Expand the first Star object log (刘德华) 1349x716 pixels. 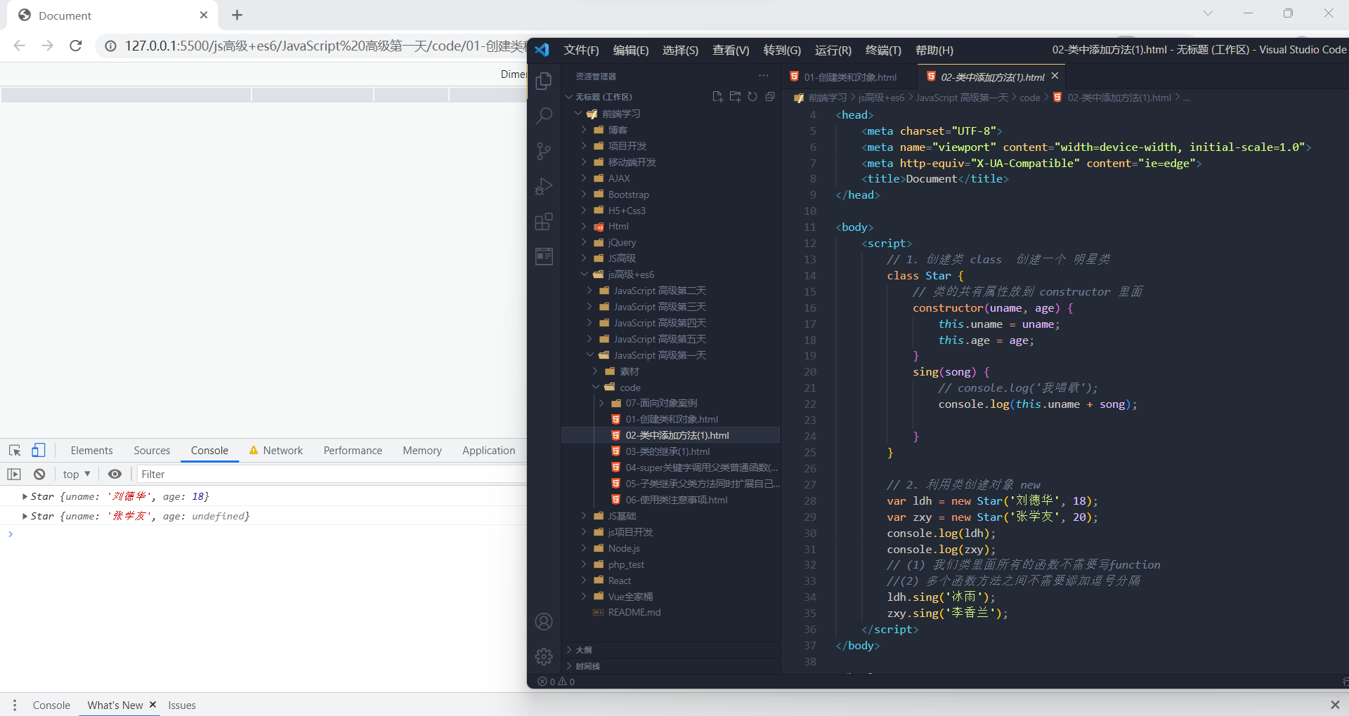click(25, 497)
